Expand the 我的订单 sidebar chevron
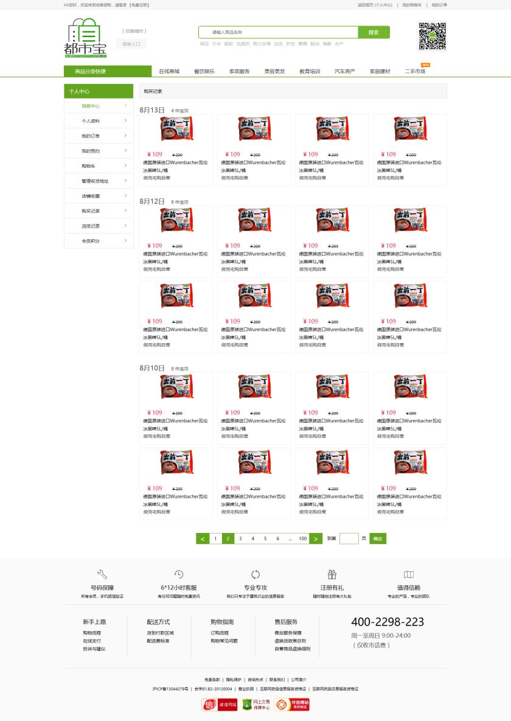511x721 pixels. tap(125, 136)
